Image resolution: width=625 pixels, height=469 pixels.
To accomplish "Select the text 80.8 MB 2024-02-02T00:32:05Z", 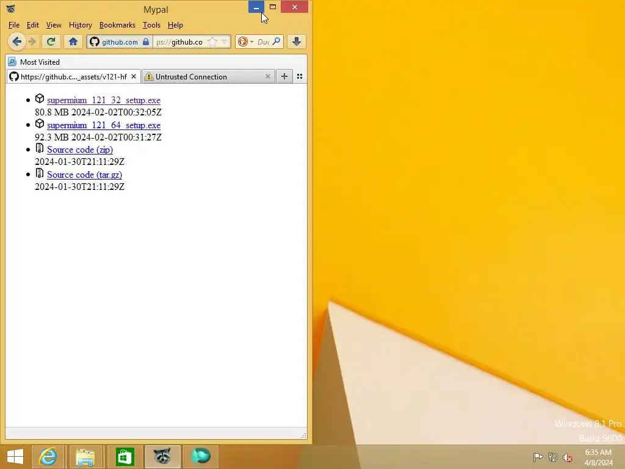I will click(98, 112).
